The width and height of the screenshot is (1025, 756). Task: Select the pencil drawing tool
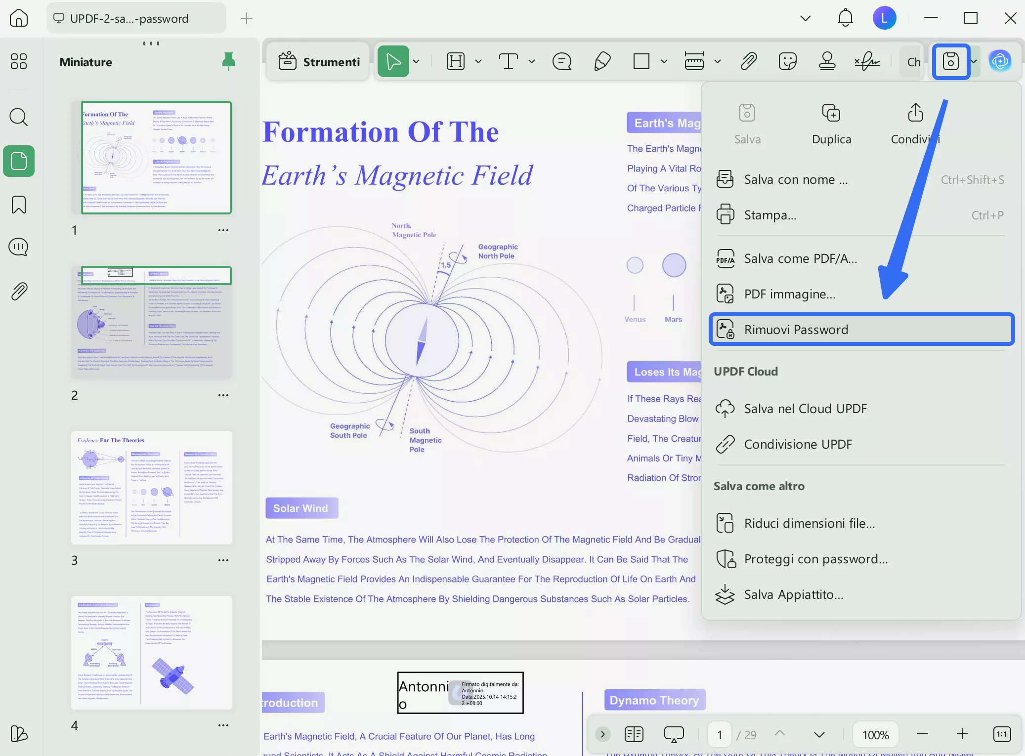pyautogui.click(x=602, y=62)
